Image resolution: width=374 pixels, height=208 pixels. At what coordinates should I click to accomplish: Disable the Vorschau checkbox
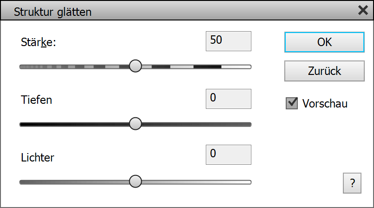point(292,103)
